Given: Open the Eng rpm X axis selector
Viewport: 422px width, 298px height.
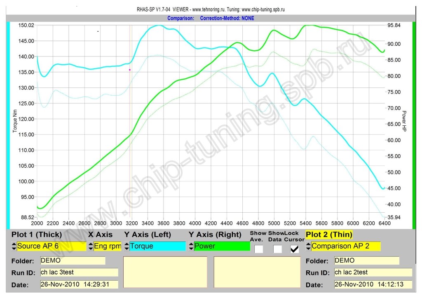Looking at the screenshot, I should [108, 246].
